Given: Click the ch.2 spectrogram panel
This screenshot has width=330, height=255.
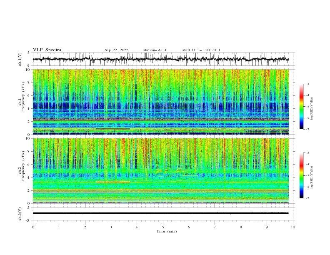Looking at the screenshot, I should click(161, 171).
